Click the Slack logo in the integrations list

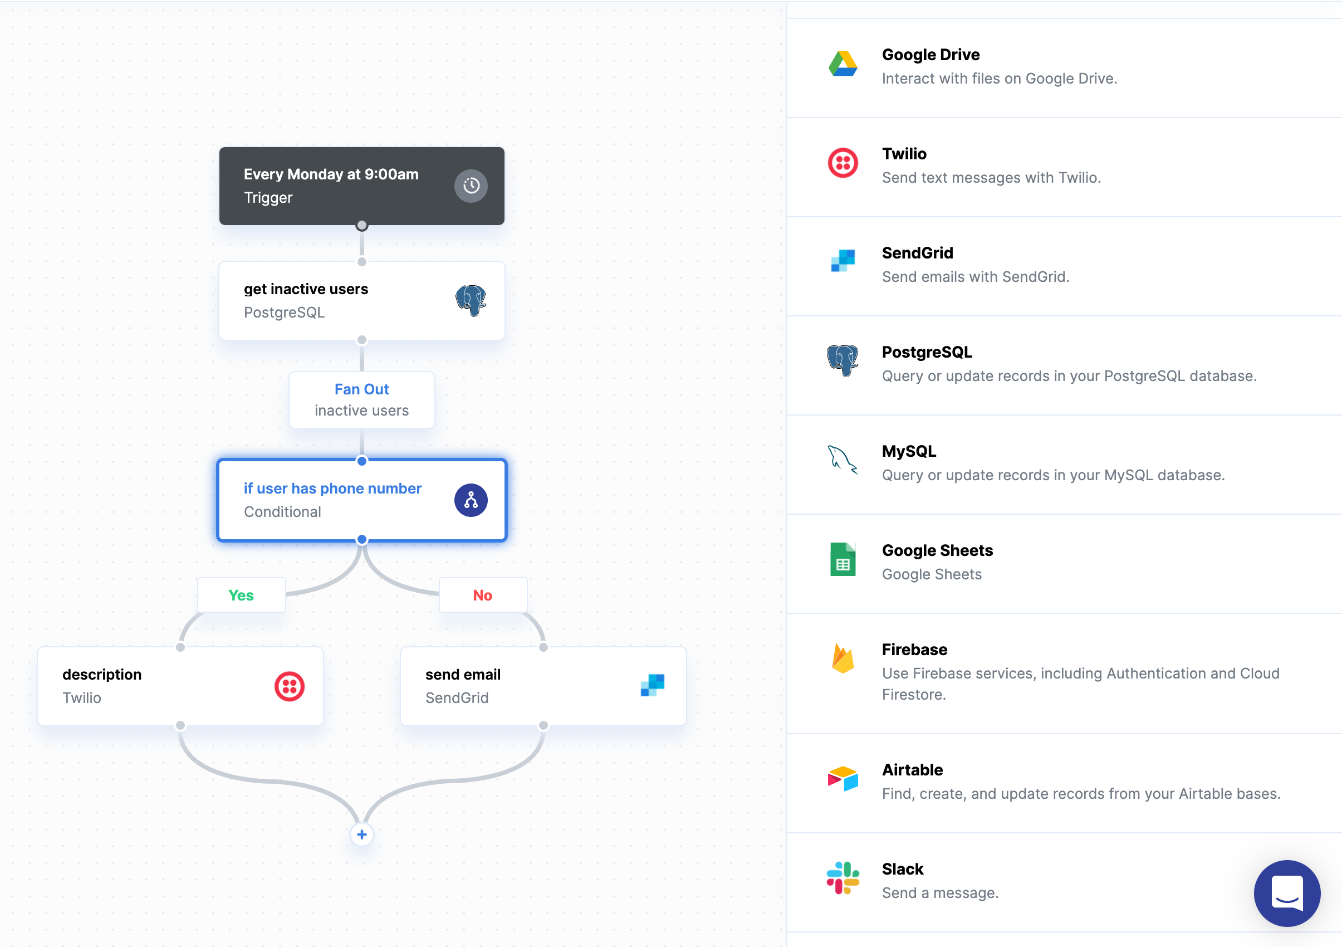coord(843,878)
